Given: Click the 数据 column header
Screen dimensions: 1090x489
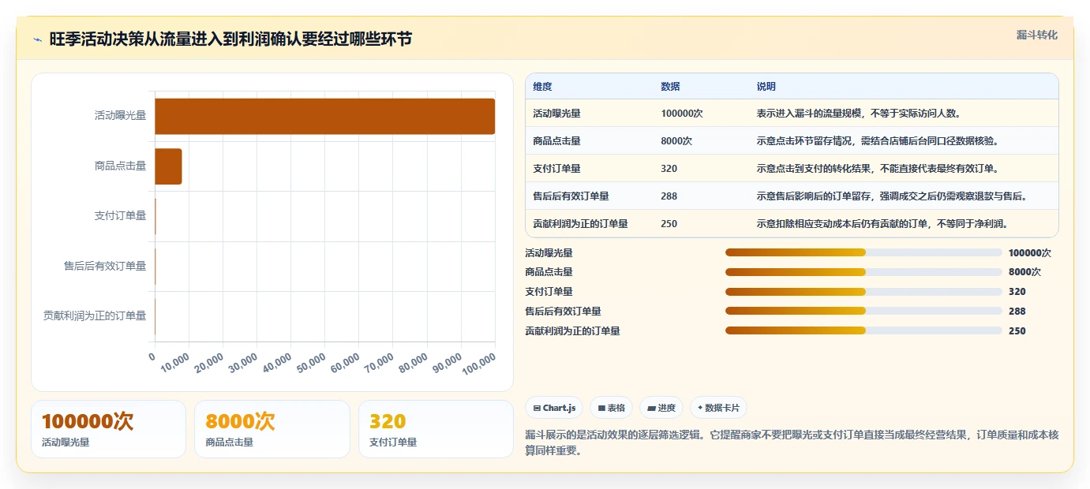Looking at the screenshot, I should click(670, 86).
